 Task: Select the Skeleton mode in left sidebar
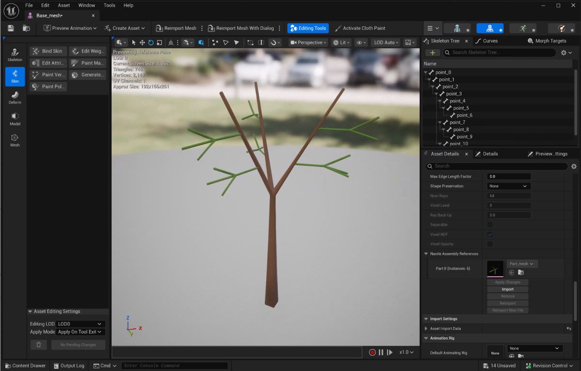coord(15,54)
